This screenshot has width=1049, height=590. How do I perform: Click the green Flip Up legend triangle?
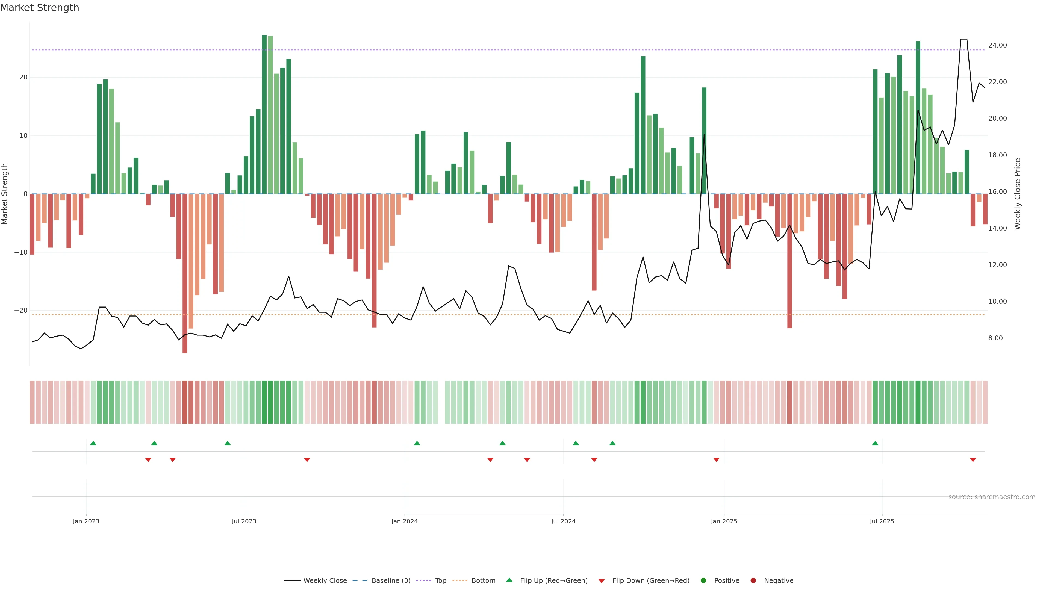509,580
